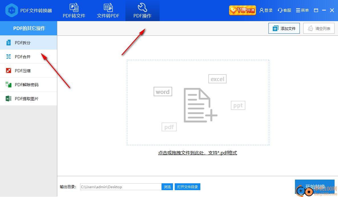Click 清空列表 button

pyautogui.click(x=319, y=28)
